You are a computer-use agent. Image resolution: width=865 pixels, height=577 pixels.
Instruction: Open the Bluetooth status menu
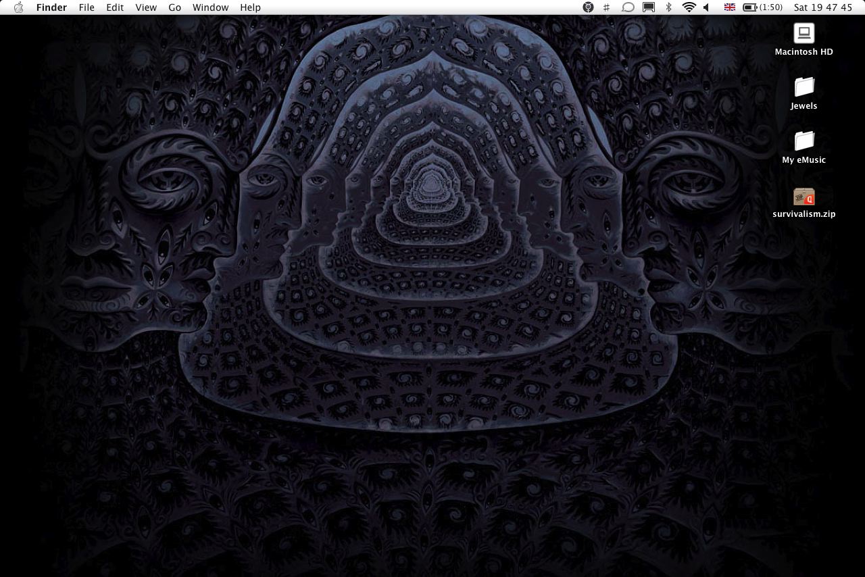point(669,7)
